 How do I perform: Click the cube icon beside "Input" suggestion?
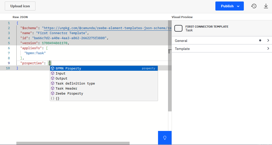pyautogui.click(x=53, y=73)
